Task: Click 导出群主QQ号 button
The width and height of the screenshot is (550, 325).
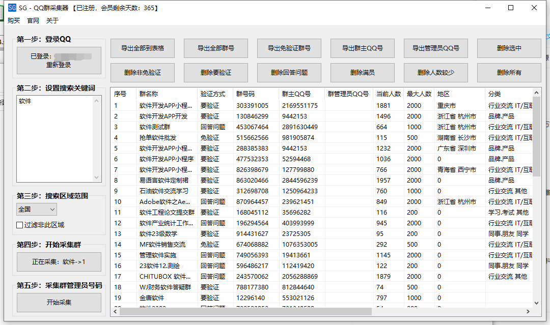Action: (363, 48)
